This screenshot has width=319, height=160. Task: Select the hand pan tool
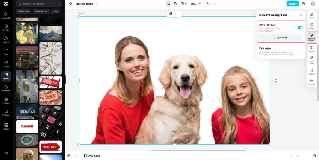coord(175,4)
